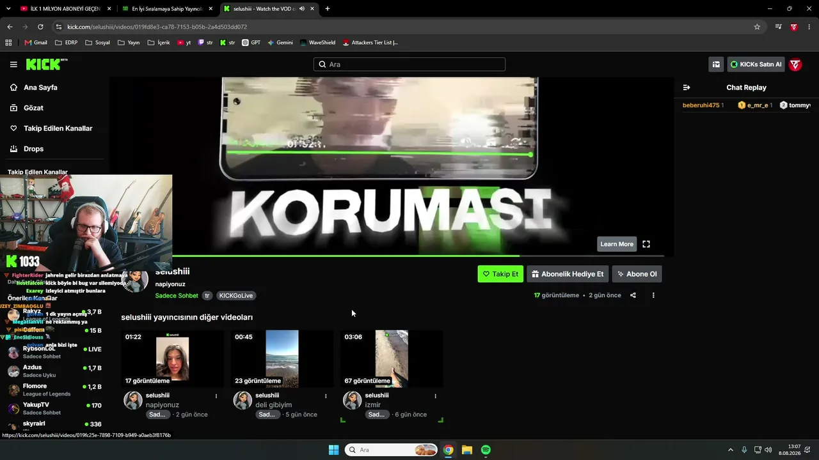The width and height of the screenshot is (819, 460).
Task: Share this VOD using the share icon
Action: (633, 295)
